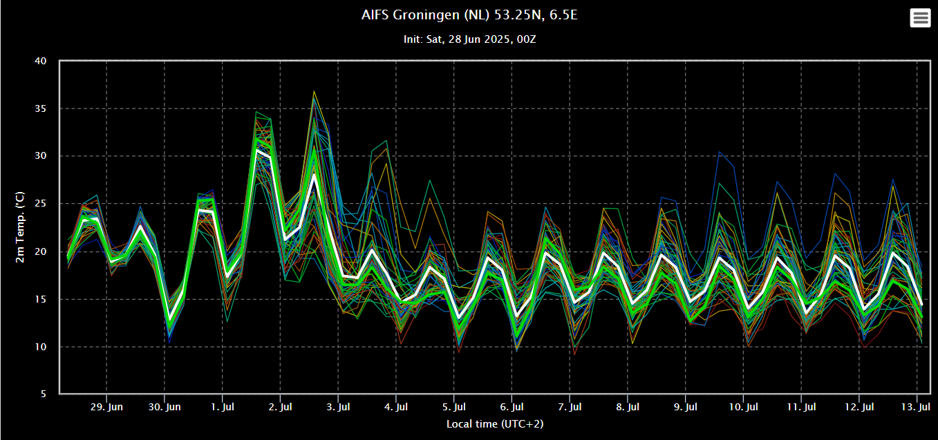Click the '2. Jul' x-axis label
This screenshot has width=938, height=440.
(280, 407)
